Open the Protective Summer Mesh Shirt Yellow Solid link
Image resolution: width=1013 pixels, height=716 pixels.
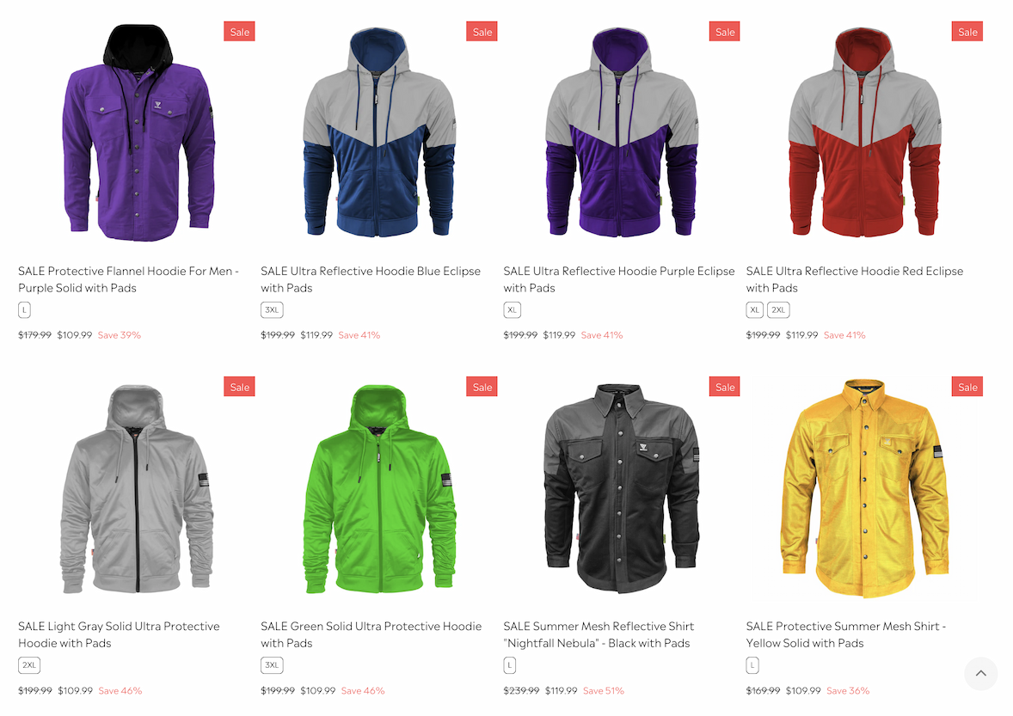(845, 634)
